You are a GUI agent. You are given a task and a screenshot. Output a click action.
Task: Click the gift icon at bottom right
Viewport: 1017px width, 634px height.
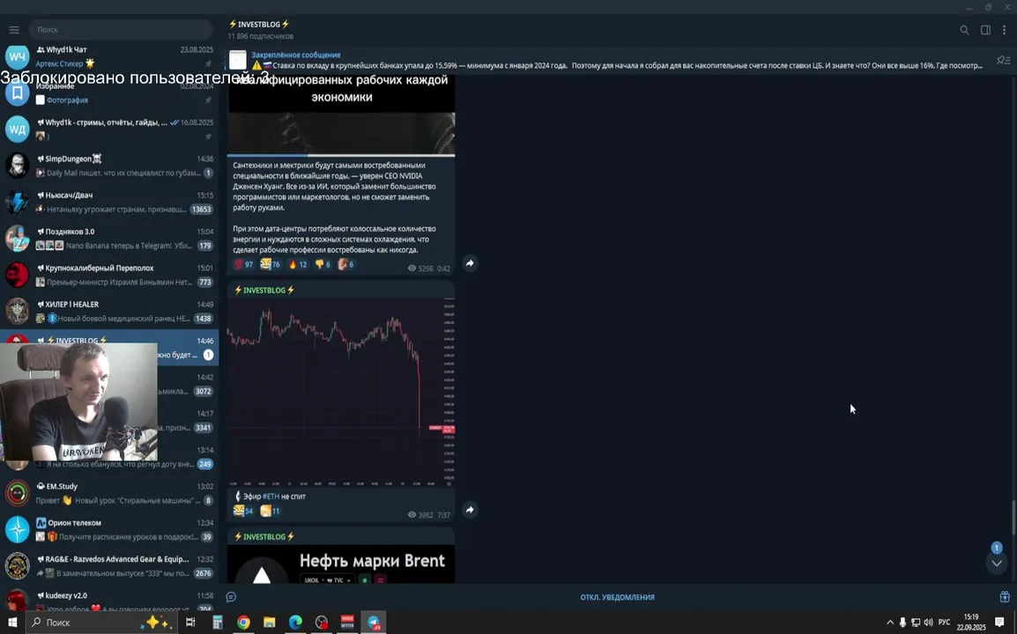coord(1004,597)
